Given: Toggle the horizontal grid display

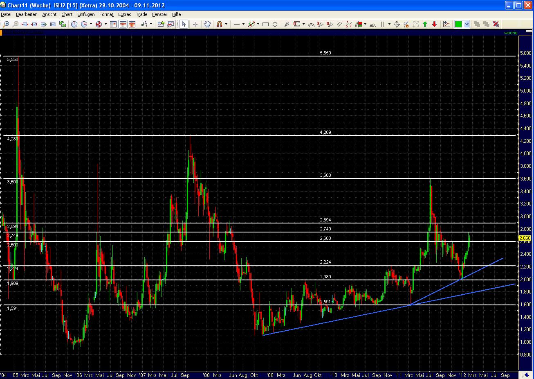Looking at the screenshot, I should pos(123,24).
